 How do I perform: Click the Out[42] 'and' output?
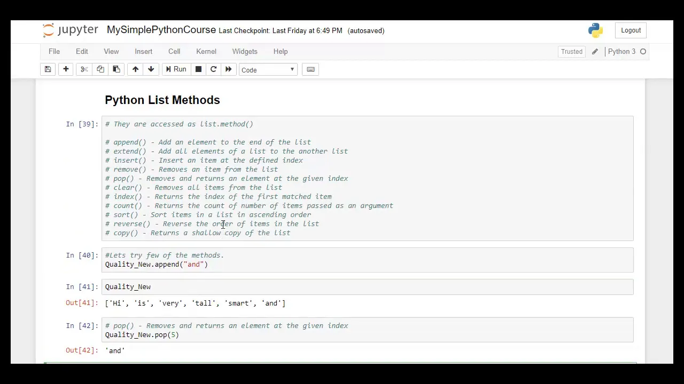115,351
